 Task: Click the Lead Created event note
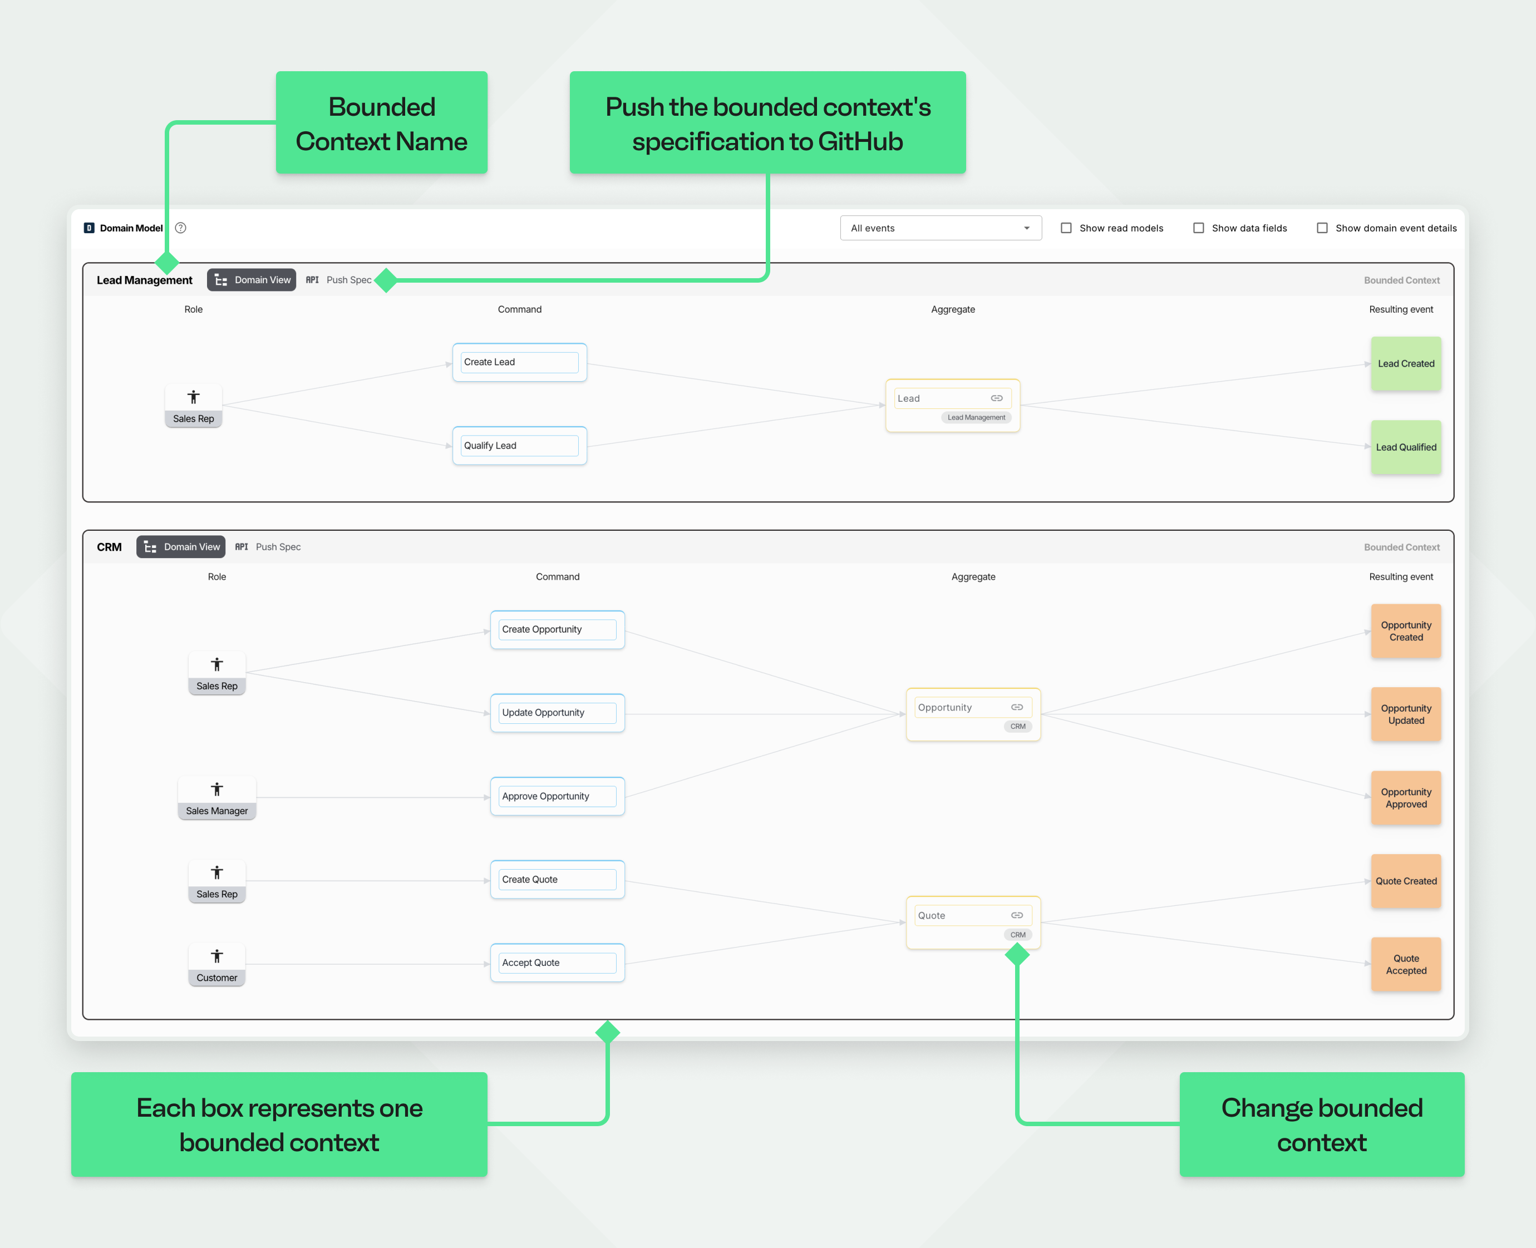point(1406,364)
